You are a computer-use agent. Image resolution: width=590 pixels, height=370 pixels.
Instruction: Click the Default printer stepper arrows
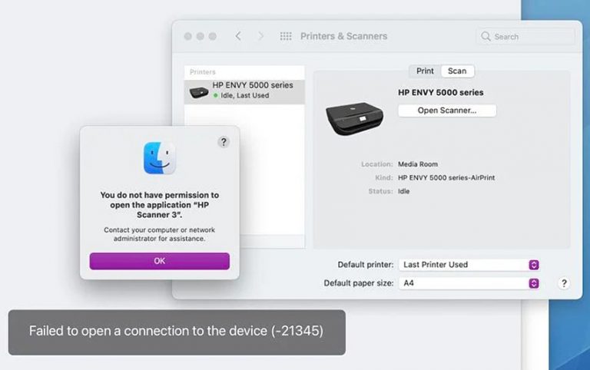point(534,265)
